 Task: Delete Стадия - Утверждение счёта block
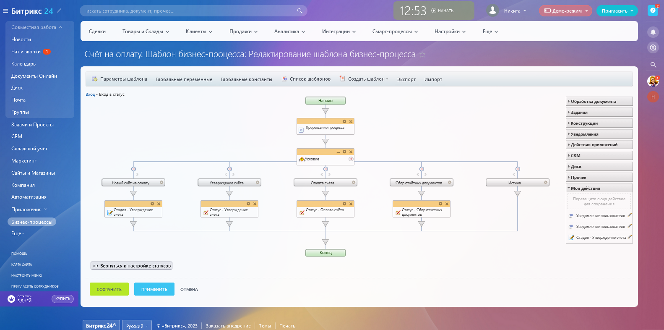pyautogui.click(x=159, y=204)
